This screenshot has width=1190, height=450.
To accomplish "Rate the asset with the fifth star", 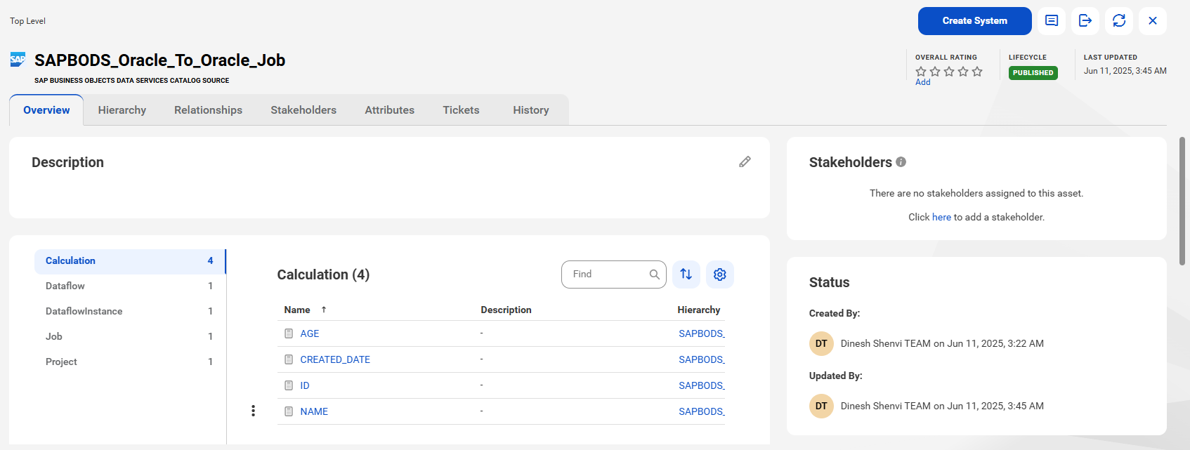I will pos(977,72).
